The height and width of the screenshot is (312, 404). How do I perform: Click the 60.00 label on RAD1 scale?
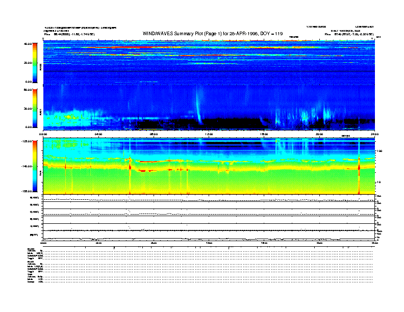coord(28,90)
